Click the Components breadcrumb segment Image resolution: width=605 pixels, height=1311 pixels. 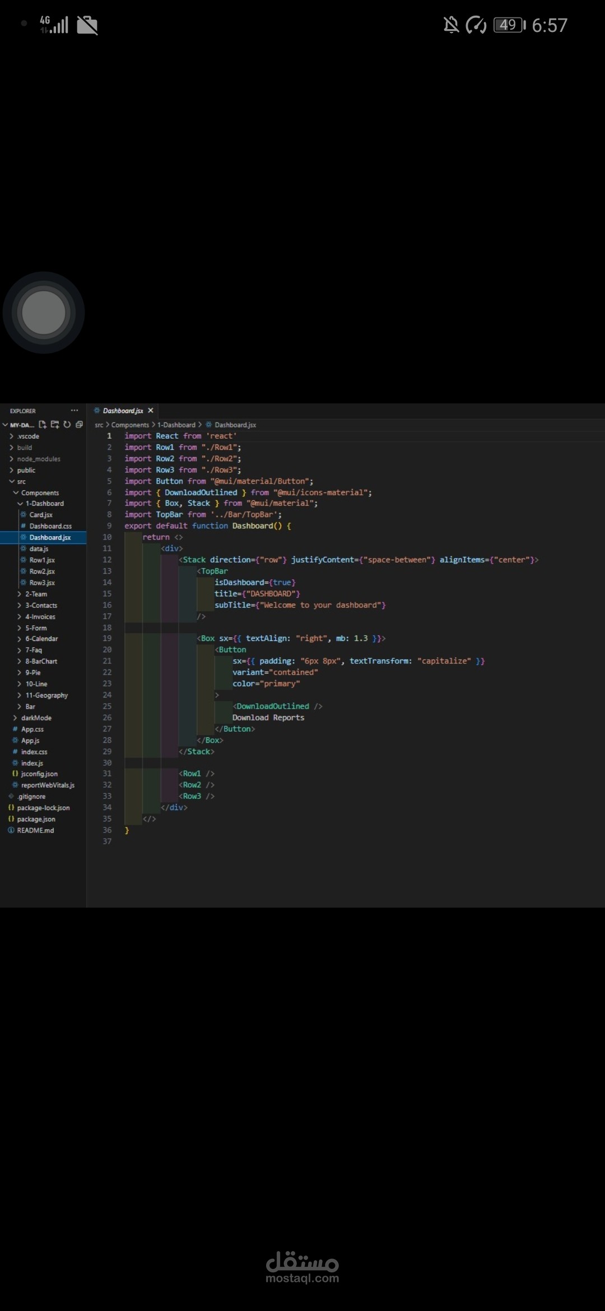point(130,425)
